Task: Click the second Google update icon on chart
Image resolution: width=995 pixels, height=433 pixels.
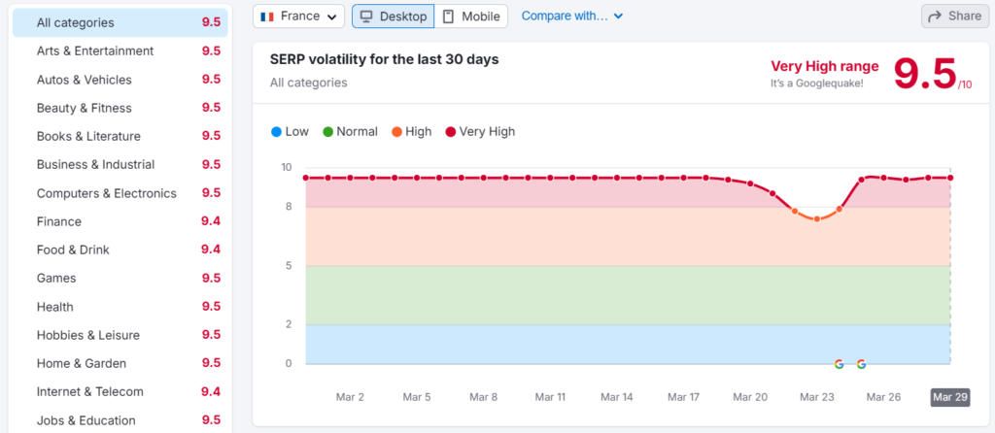Action: [861, 364]
